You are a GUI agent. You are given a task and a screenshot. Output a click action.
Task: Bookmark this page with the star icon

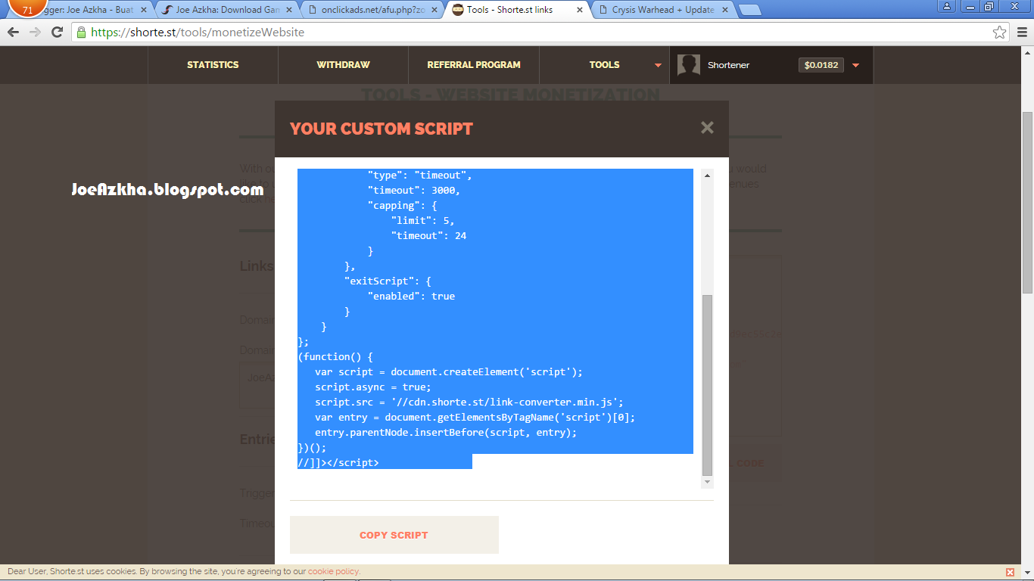[x=999, y=33]
